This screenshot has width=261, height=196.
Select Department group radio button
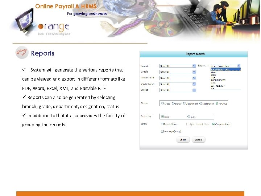(x=184, y=103)
